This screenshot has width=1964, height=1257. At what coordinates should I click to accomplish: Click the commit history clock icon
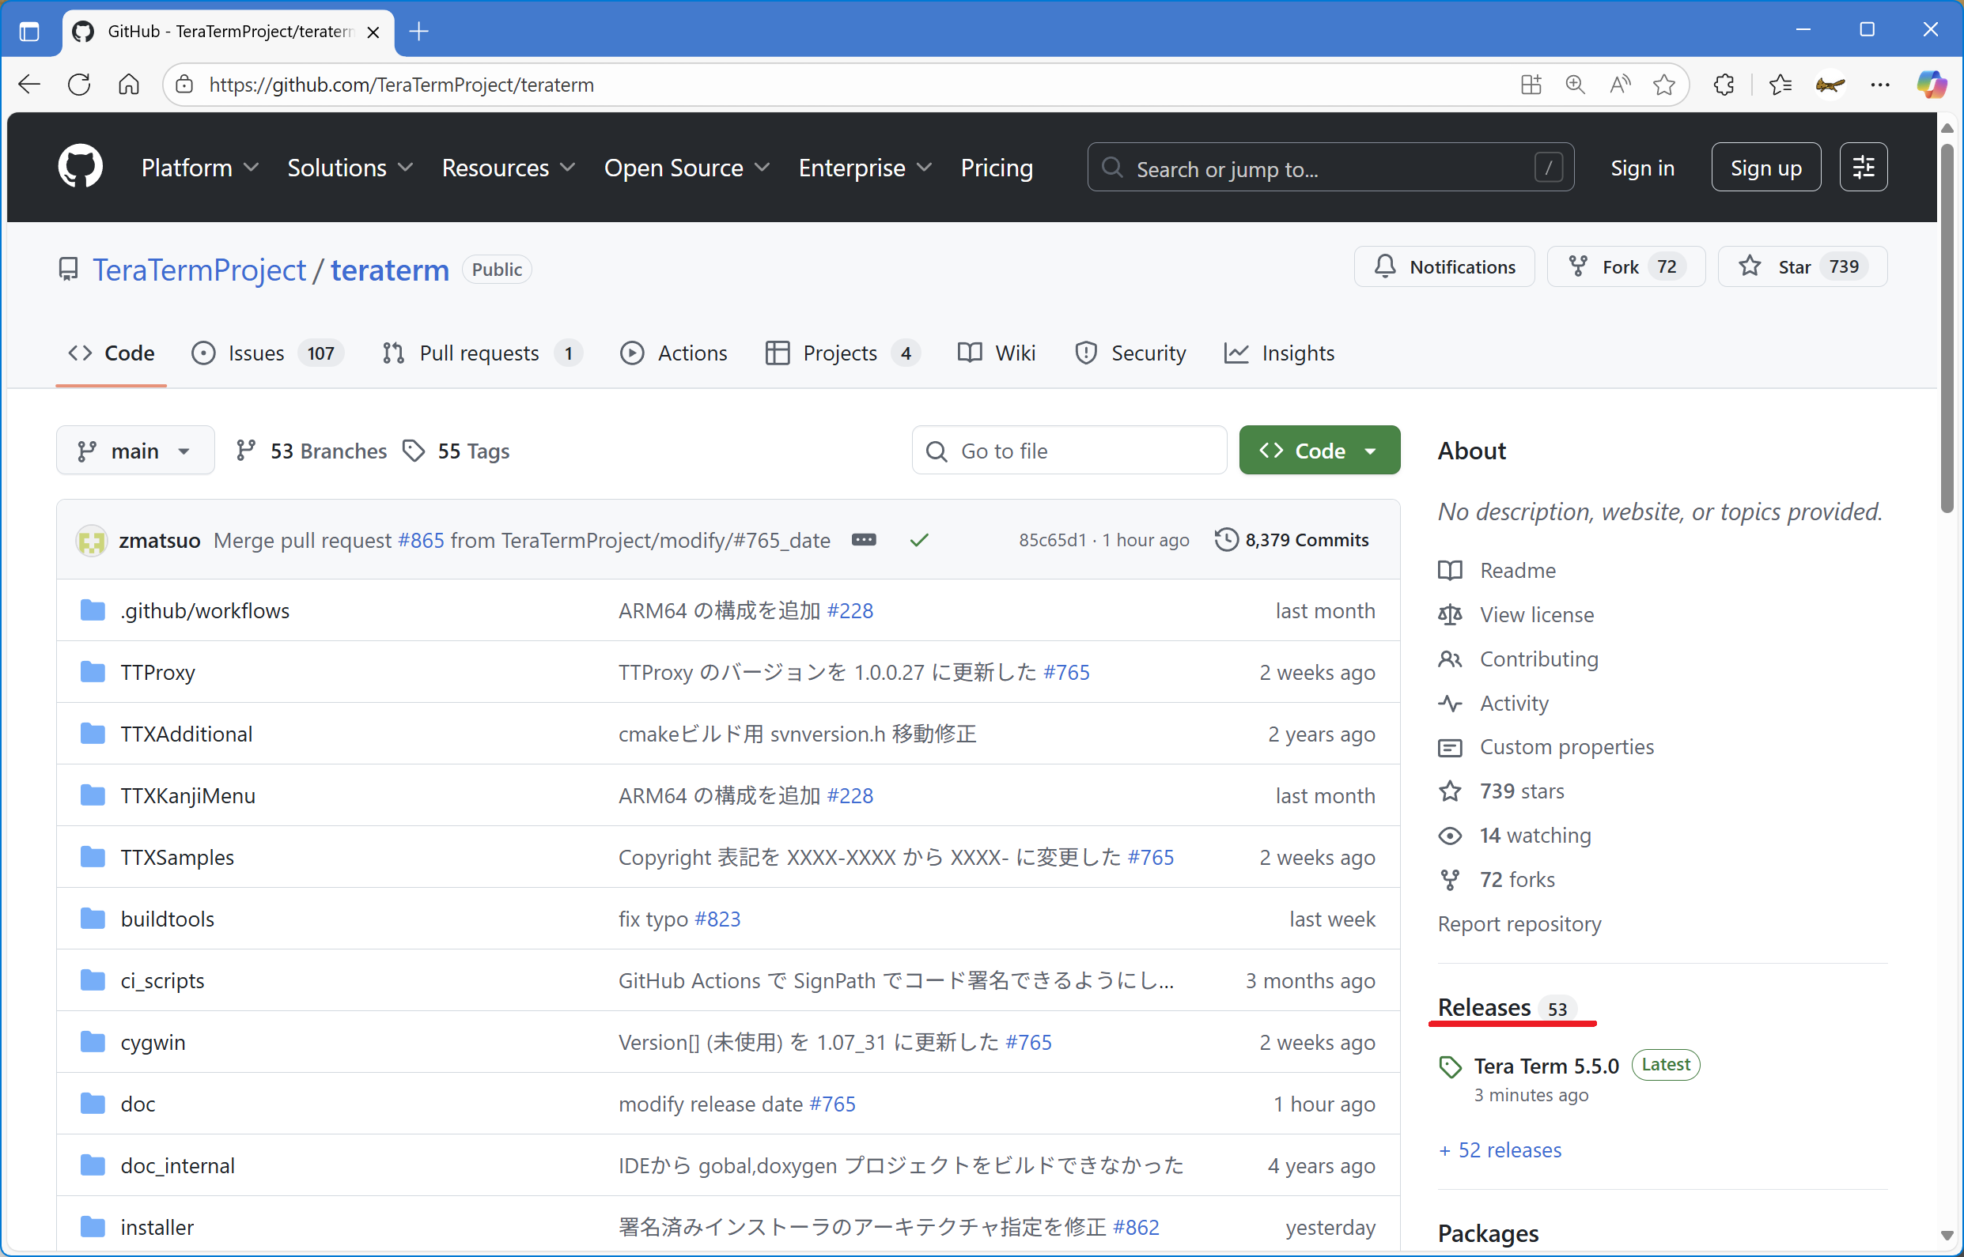point(1226,539)
